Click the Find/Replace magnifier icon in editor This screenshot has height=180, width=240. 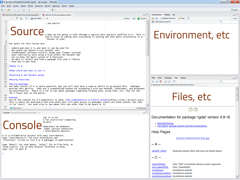click(21, 18)
